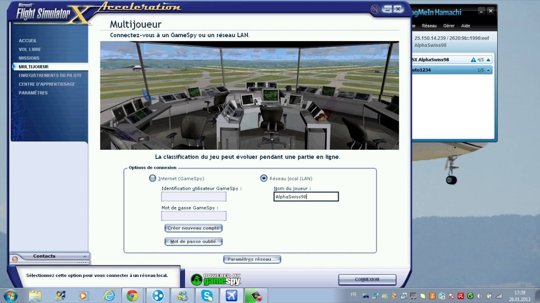Image resolution: width=540 pixels, height=303 pixels.
Task: Click the Identification utilisateur GameSpy field
Action: [194, 197]
